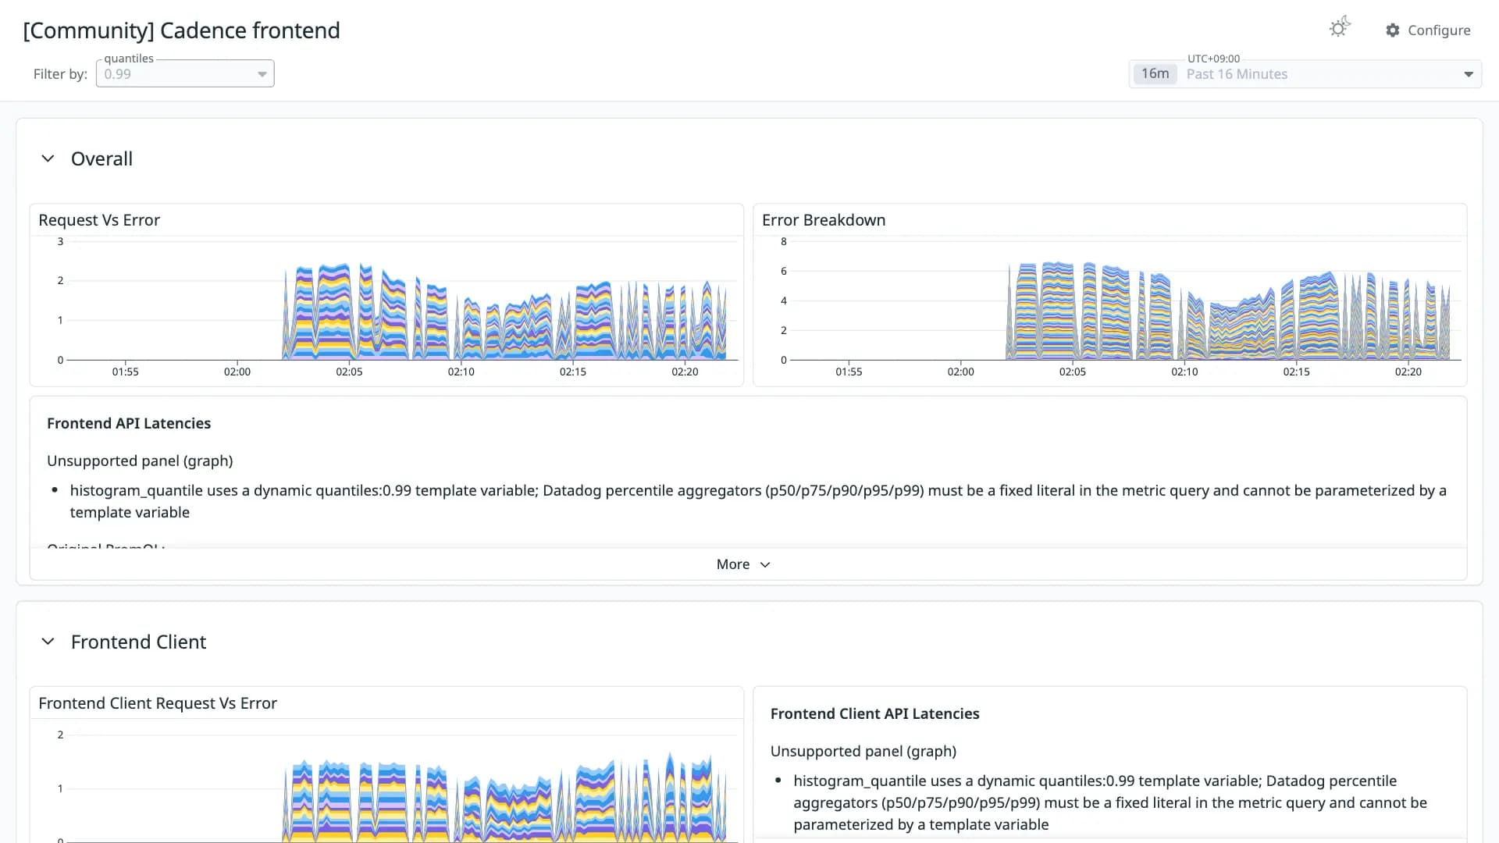Click the 02:05 label on Request Vs Error axis
The height and width of the screenshot is (843, 1499).
click(x=349, y=372)
